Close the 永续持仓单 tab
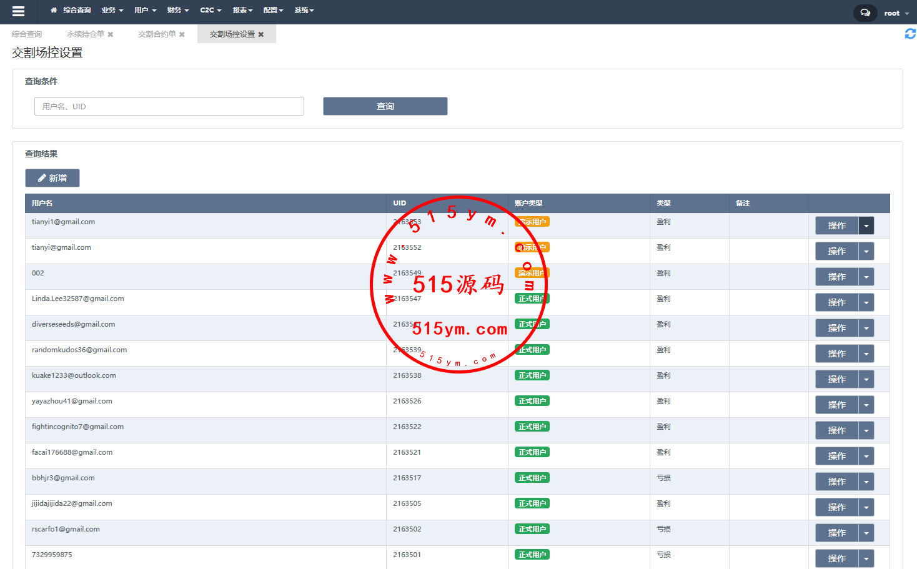 point(111,34)
